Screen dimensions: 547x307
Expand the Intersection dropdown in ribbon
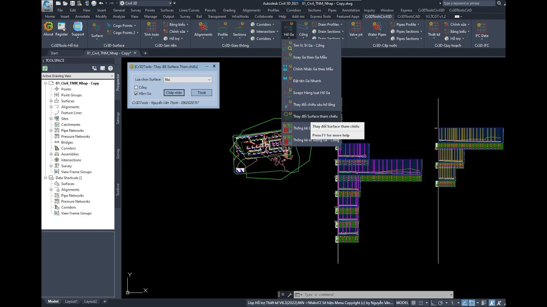277,32
